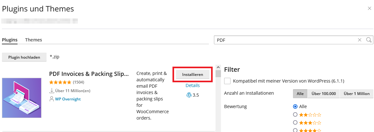Open the Details link for the plugin
The image size is (374, 132).
pyautogui.click(x=193, y=85)
